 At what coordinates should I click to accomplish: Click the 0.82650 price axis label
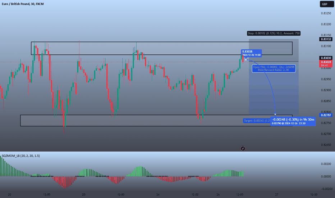coord(326,145)
